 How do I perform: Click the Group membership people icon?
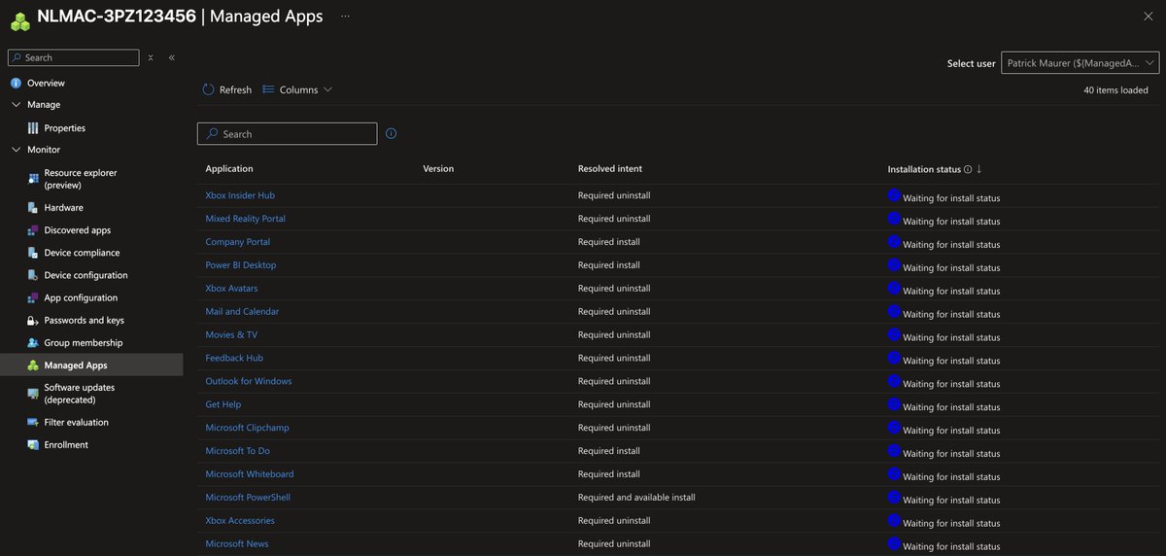coord(33,343)
